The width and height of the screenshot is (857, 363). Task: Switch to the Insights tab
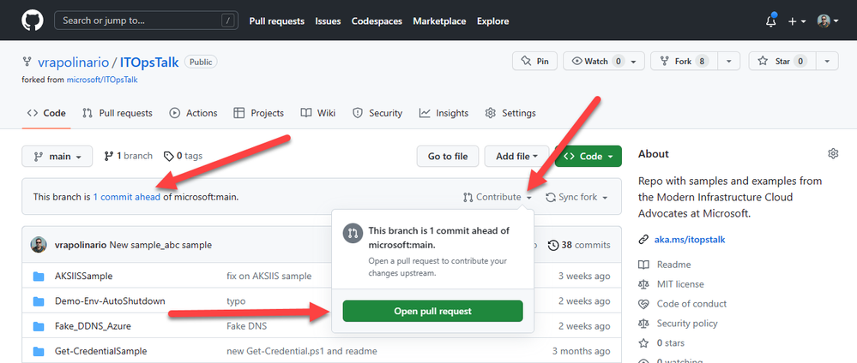pos(444,113)
